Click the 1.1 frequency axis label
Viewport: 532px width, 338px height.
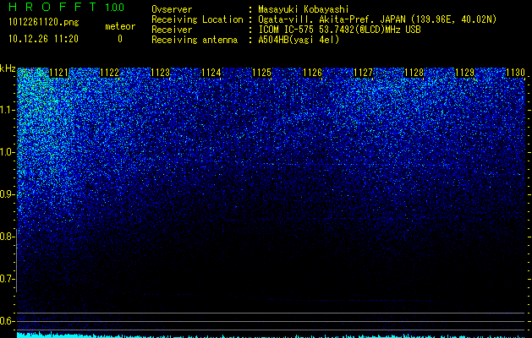coord(8,110)
